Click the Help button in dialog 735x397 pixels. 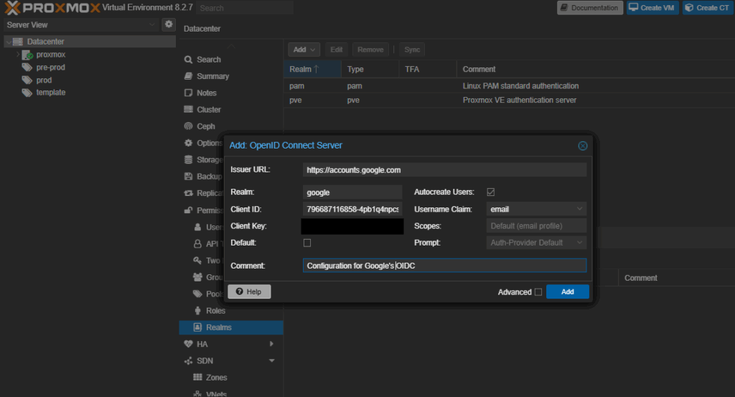(249, 291)
